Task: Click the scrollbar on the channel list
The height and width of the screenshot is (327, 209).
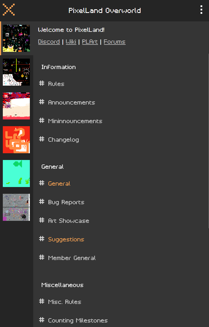Action: tap(208, 142)
